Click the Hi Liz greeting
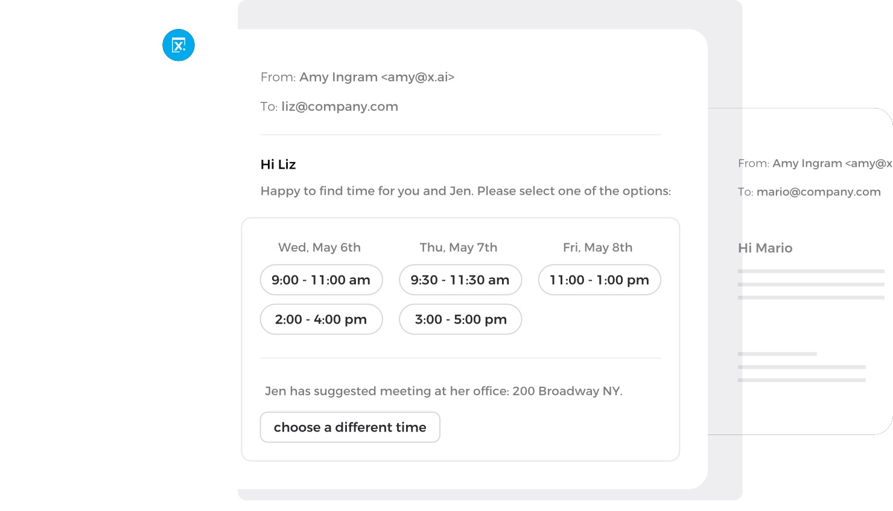This screenshot has height=511, width=893. tap(278, 165)
